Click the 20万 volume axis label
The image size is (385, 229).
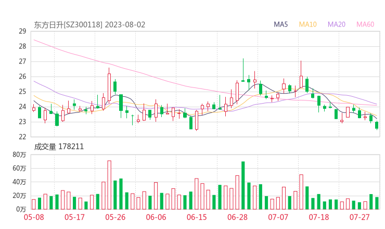point(19,196)
